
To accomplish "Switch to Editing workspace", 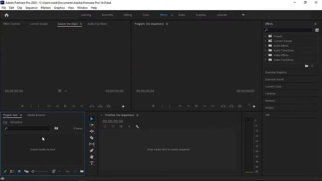I will coord(127,15).
